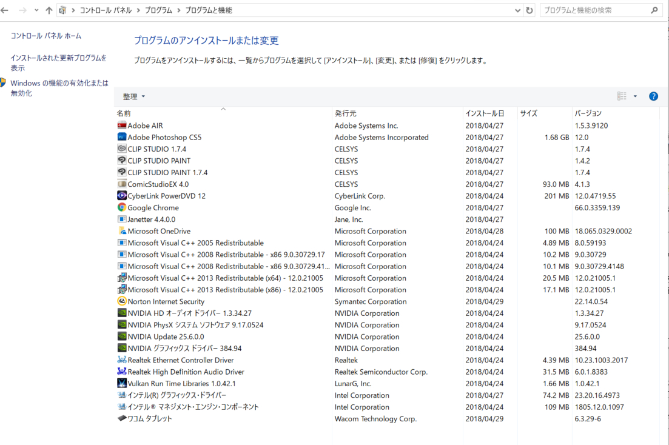
Task: Click the ComicStudioEX 4.0 icon
Action: (122, 184)
